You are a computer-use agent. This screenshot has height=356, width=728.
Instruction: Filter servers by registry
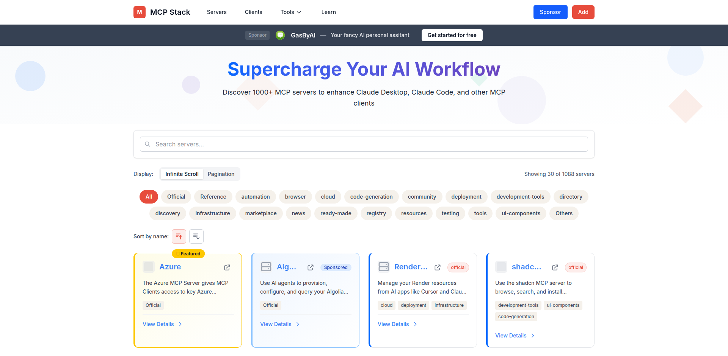376,213
